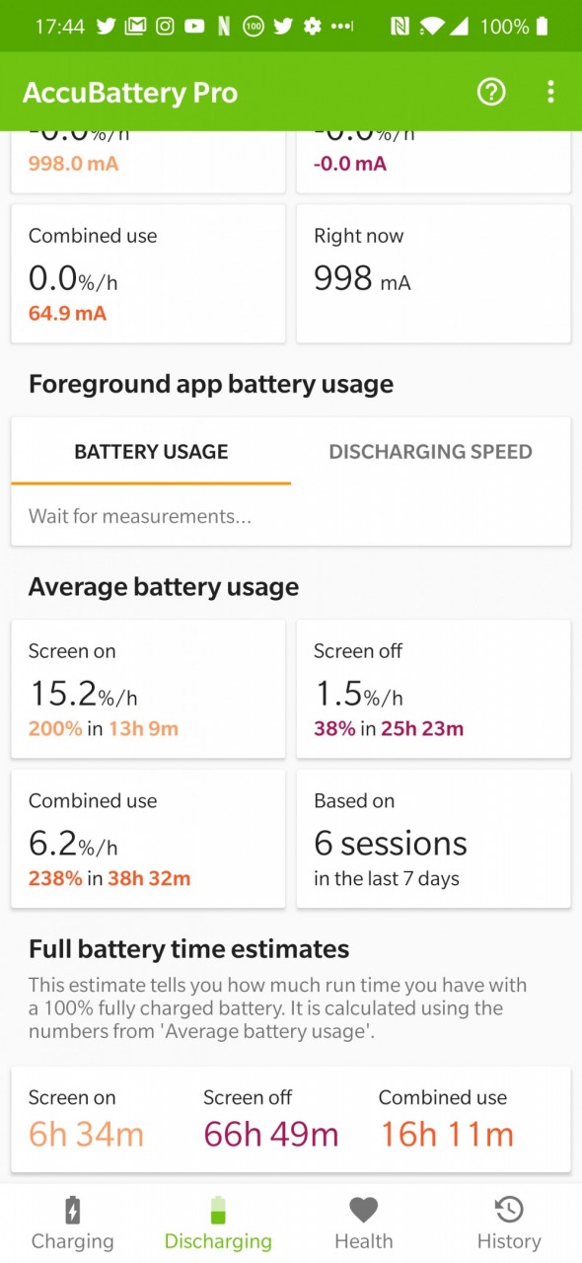
Task: Select the Screen on 15.2%/h card
Action: point(148,689)
